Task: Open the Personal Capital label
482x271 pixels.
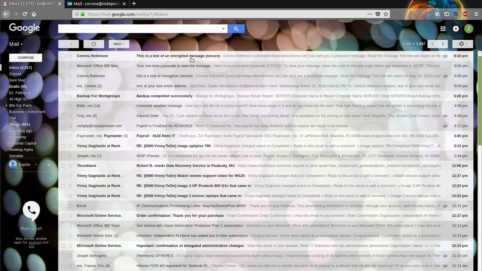Action: coord(23,143)
